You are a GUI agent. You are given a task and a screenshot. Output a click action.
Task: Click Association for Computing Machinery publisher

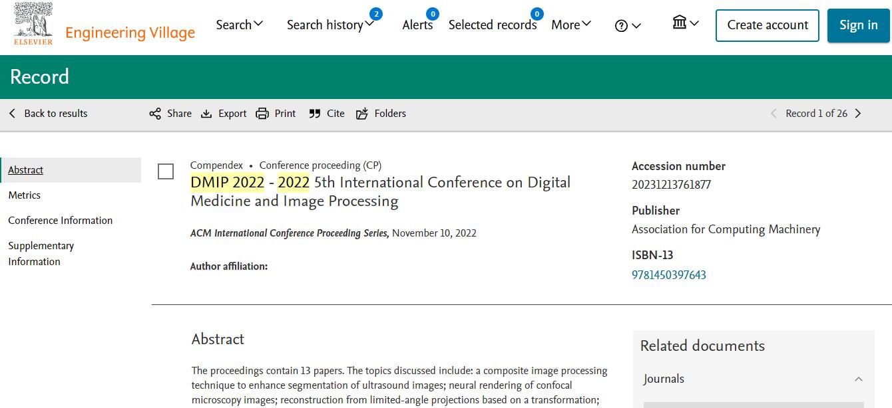[726, 229]
